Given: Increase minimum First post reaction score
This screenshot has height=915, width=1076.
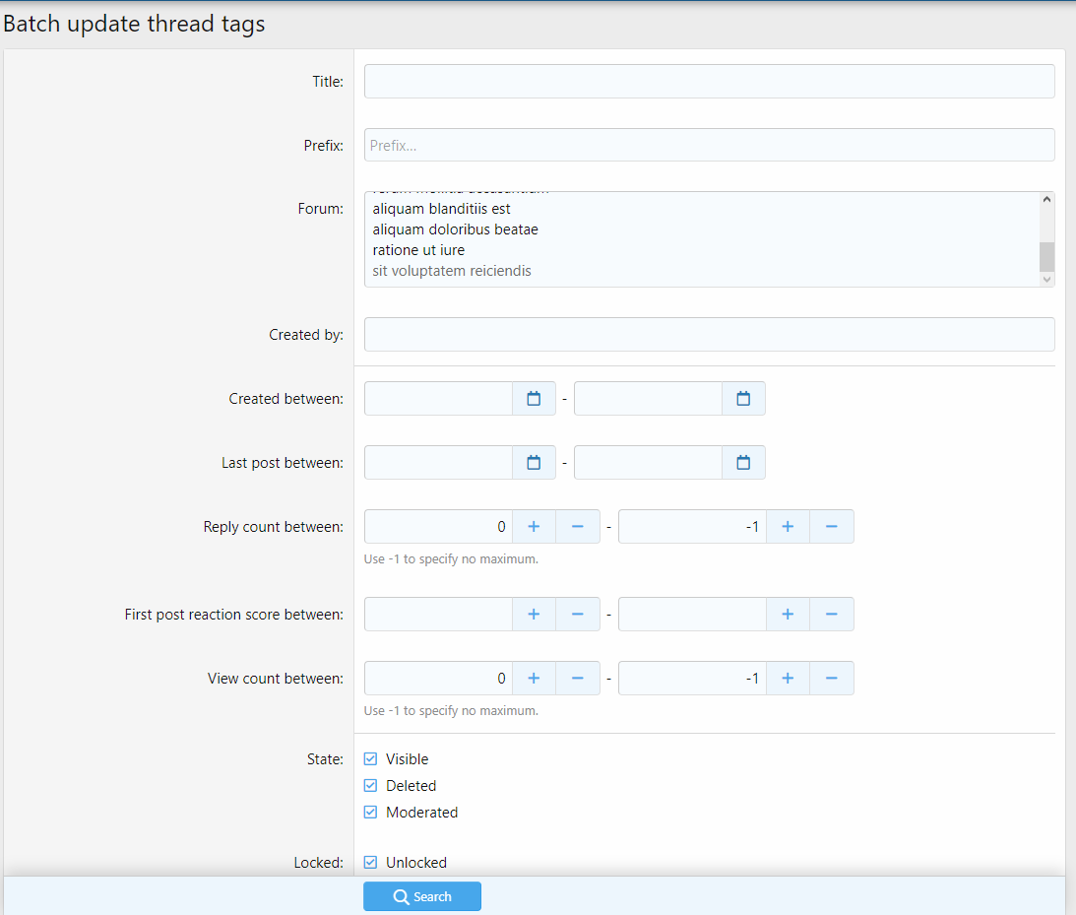Looking at the screenshot, I should (534, 615).
